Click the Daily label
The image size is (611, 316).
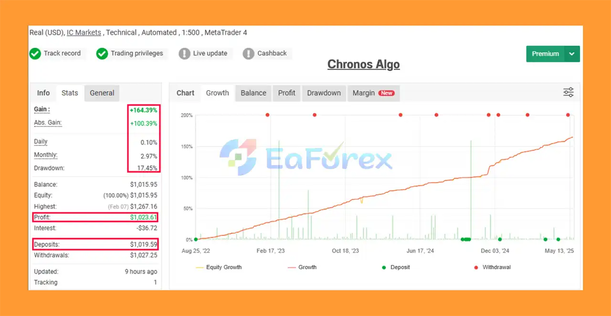(41, 141)
